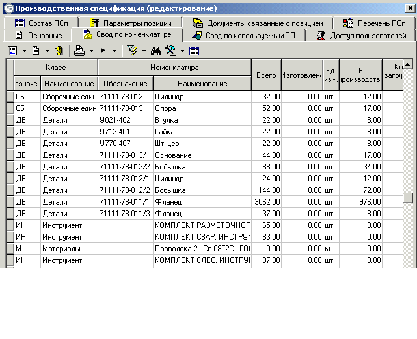Select the Перечень ПСп tab
Screen dimensions: 417x339
tap(375, 23)
